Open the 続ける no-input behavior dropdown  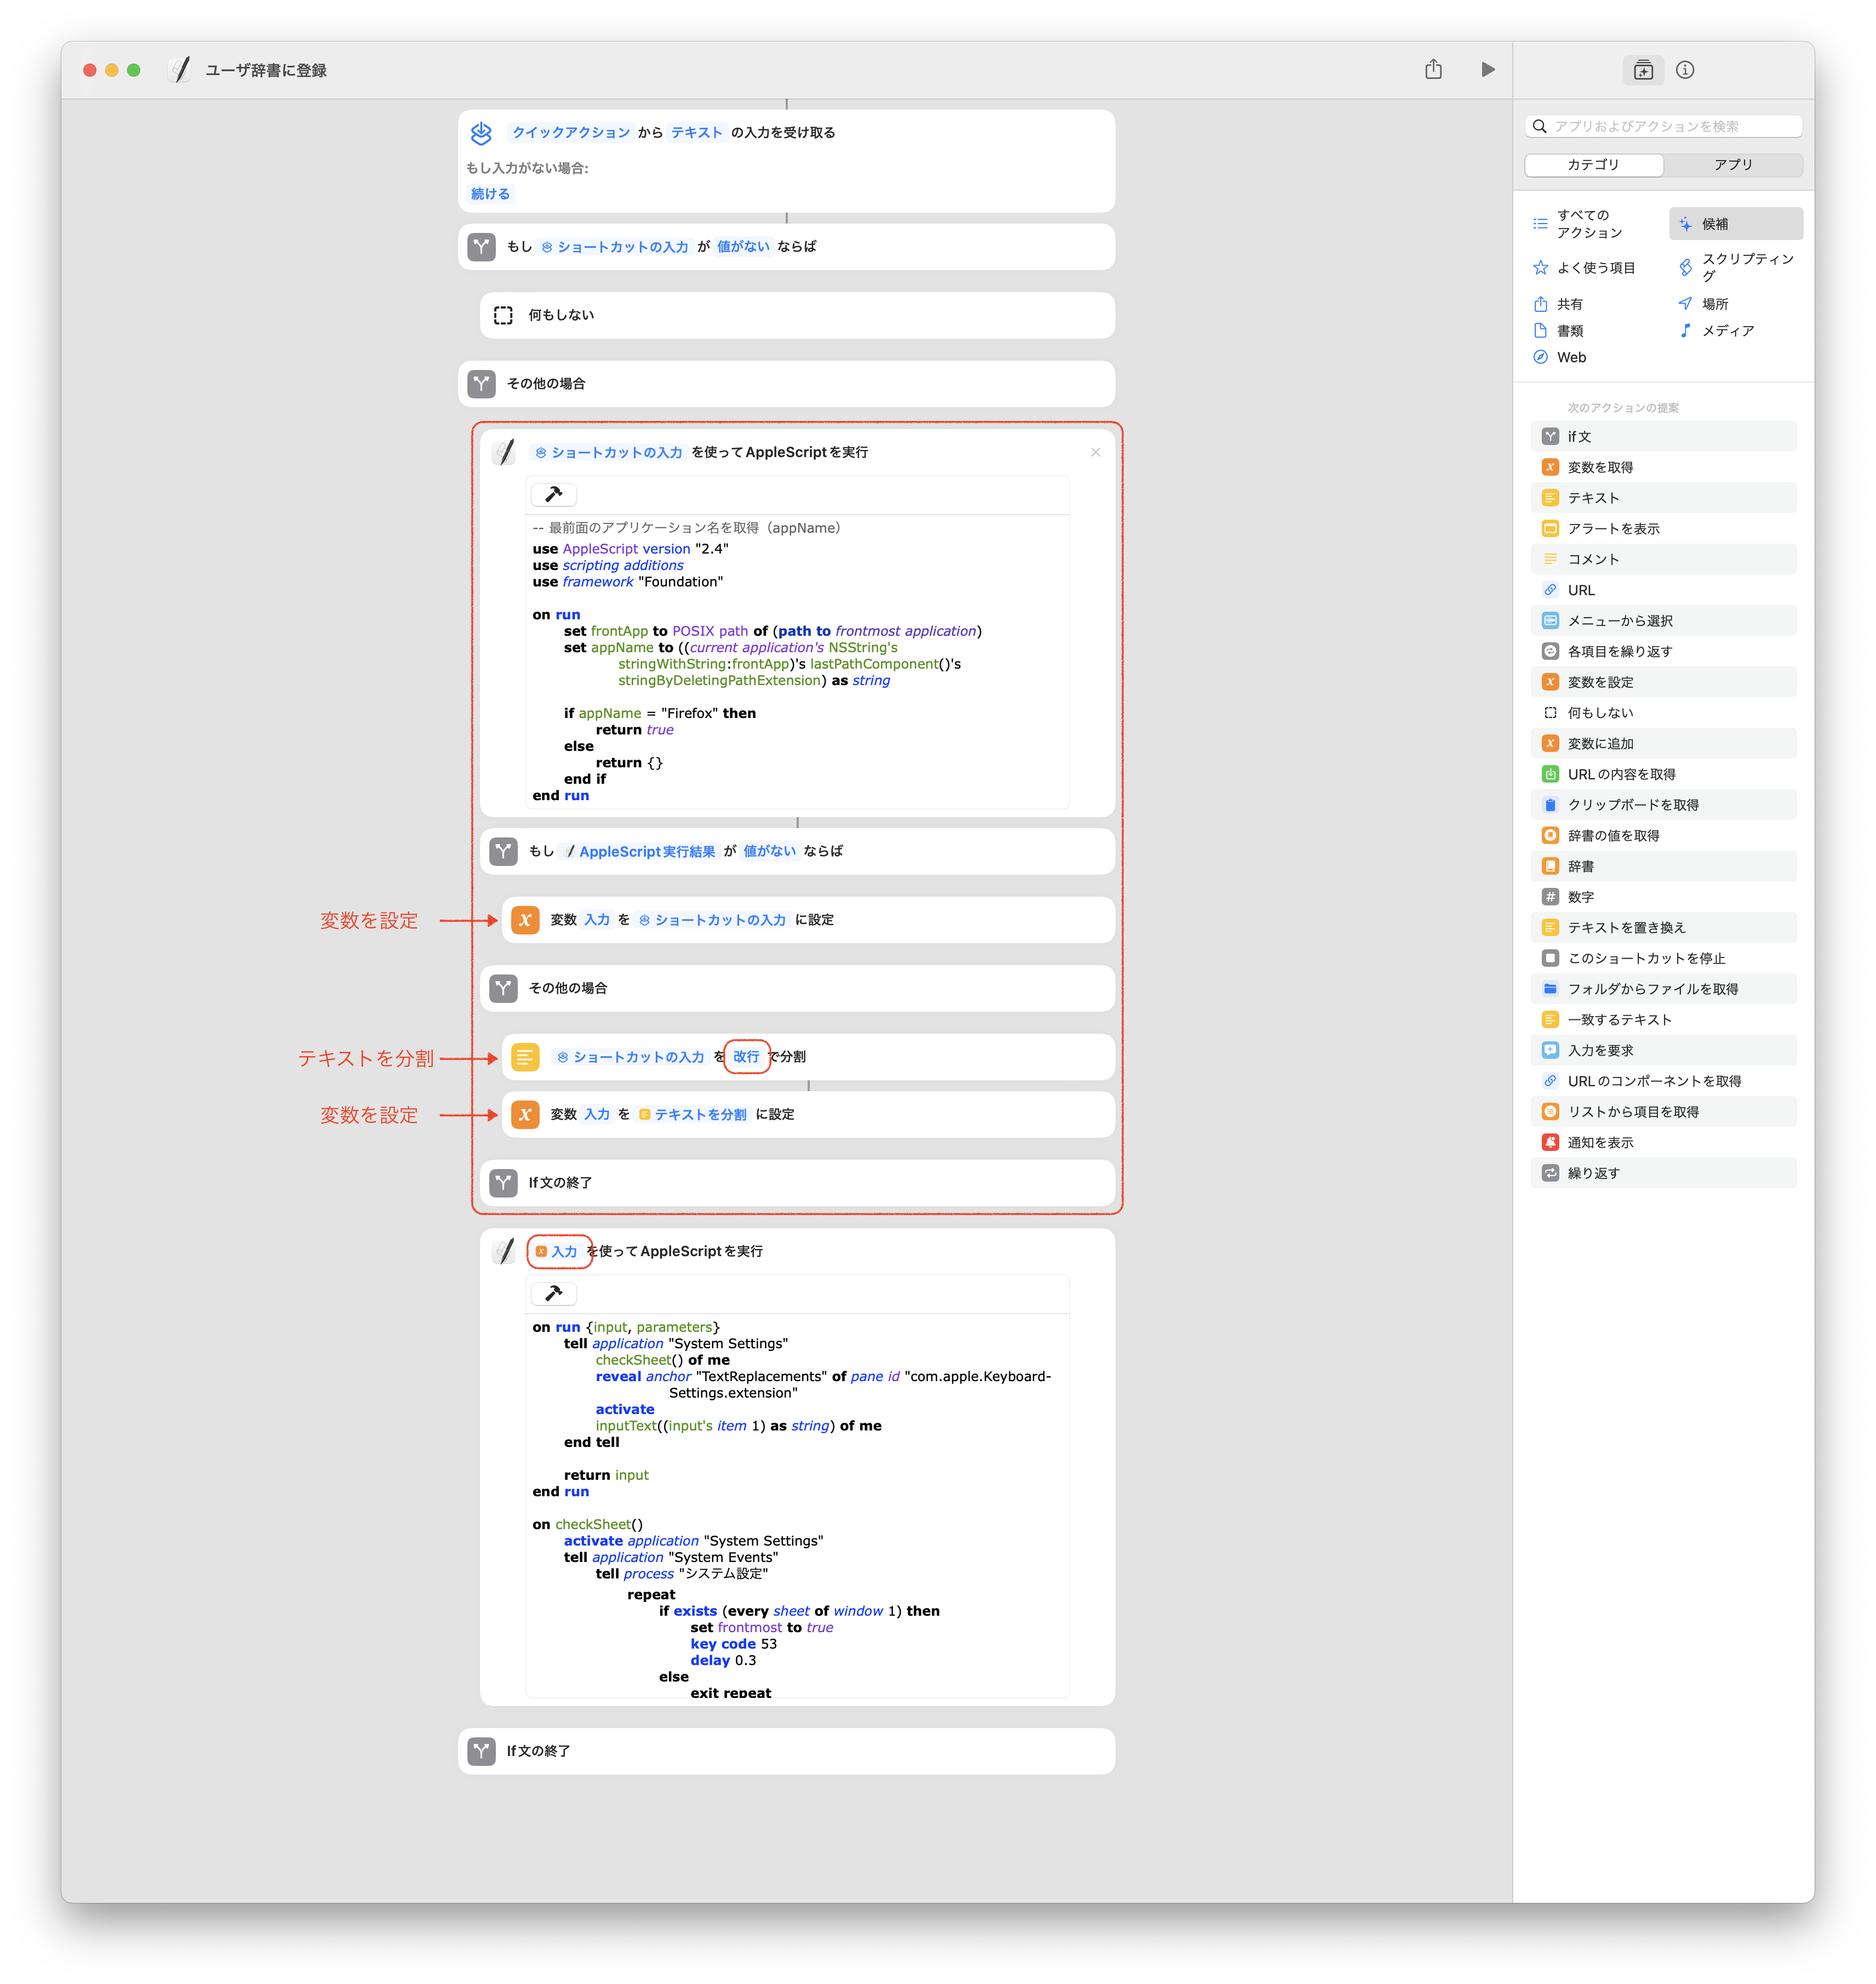coord(490,194)
